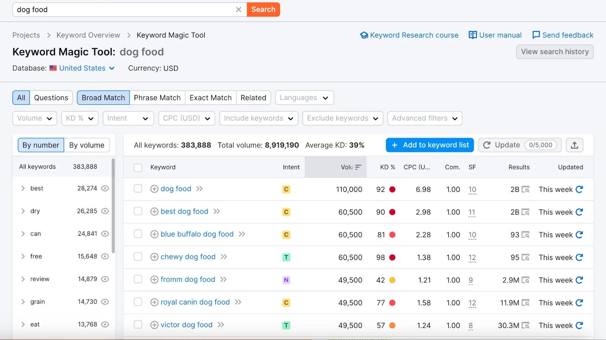Expand the grain keyword group

coord(23,302)
